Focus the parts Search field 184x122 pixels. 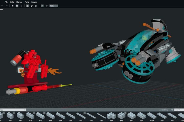coord(179,110)
